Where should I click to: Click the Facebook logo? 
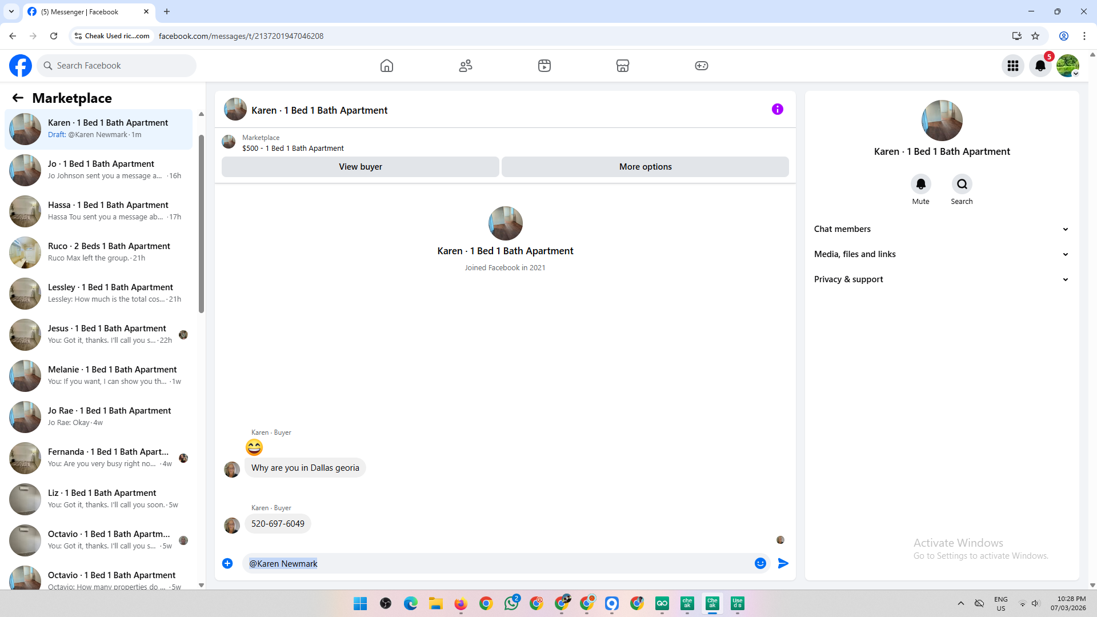tap(21, 66)
